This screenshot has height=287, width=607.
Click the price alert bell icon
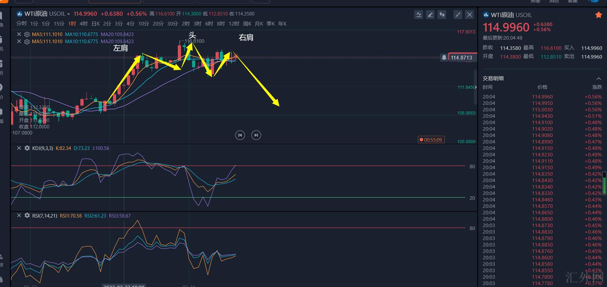pyautogui.click(x=444, y=57)
